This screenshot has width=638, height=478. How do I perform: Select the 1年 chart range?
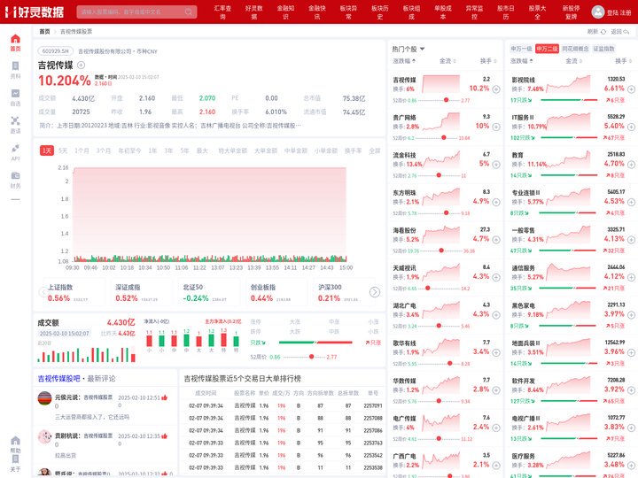click(152, 150)
